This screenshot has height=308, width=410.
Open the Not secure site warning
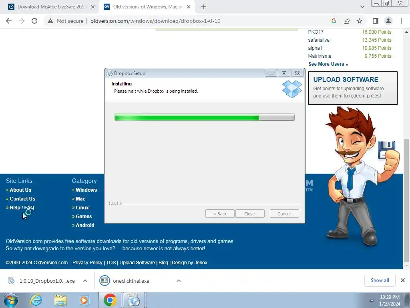coord(65,21)
